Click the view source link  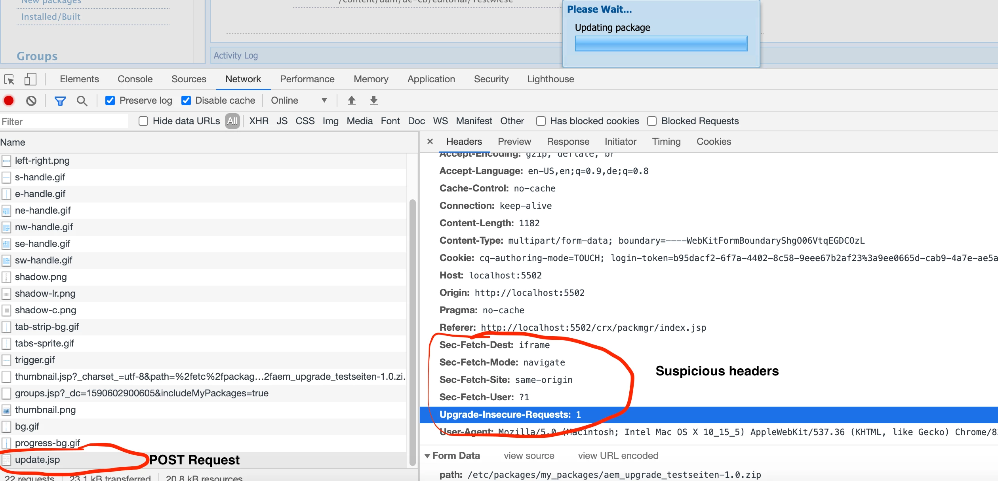(x=529, y=456)
